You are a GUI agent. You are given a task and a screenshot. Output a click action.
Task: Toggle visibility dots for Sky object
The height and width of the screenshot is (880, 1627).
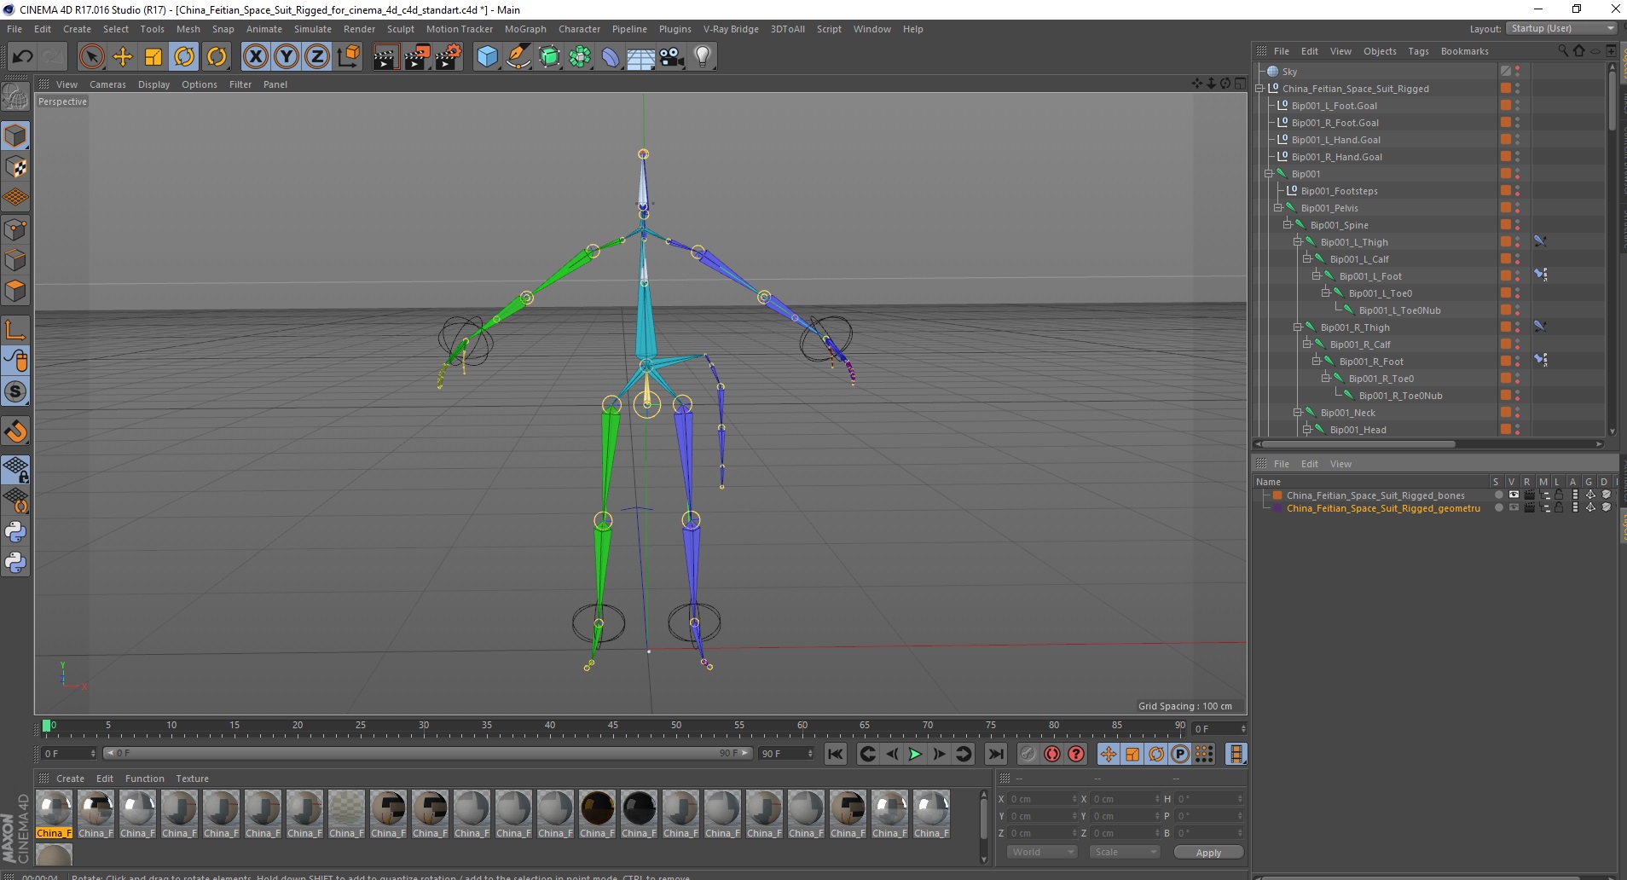coord(1518,72)
